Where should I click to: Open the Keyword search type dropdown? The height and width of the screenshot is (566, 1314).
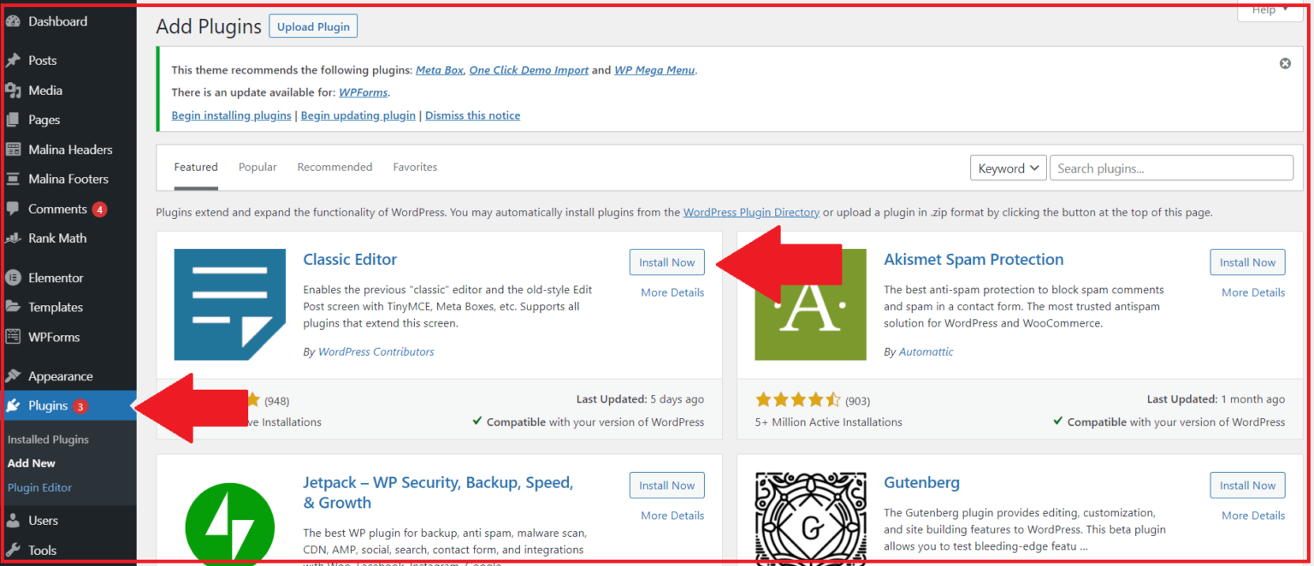(x=1009, y=168)
